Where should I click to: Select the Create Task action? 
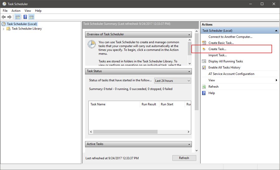tap(217, 49)
